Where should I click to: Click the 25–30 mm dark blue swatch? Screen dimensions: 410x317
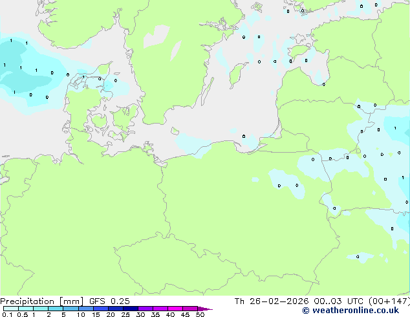point(131,309)
